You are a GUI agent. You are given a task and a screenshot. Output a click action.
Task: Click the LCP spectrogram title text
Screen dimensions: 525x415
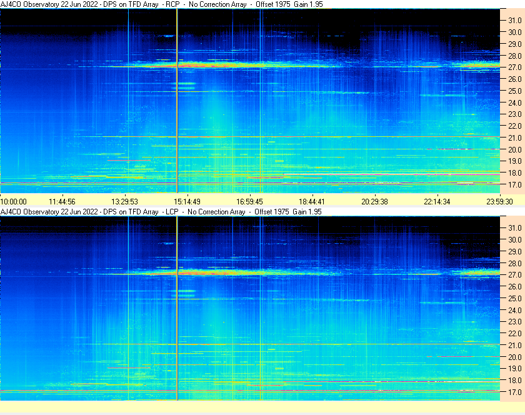(x=161, y=212)
